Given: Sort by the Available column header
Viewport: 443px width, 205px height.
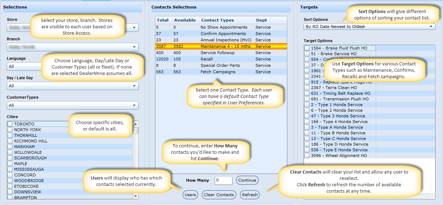Looking at the screenshot, I should pos(185,20).
